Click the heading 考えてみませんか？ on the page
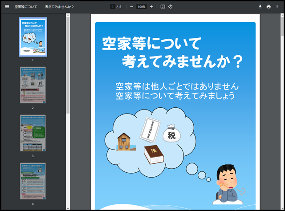 click(x=182, y=61)
